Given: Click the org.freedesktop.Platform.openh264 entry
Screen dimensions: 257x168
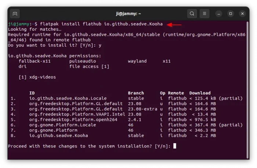Looking at the screenshot, I should tap(73, 119).
